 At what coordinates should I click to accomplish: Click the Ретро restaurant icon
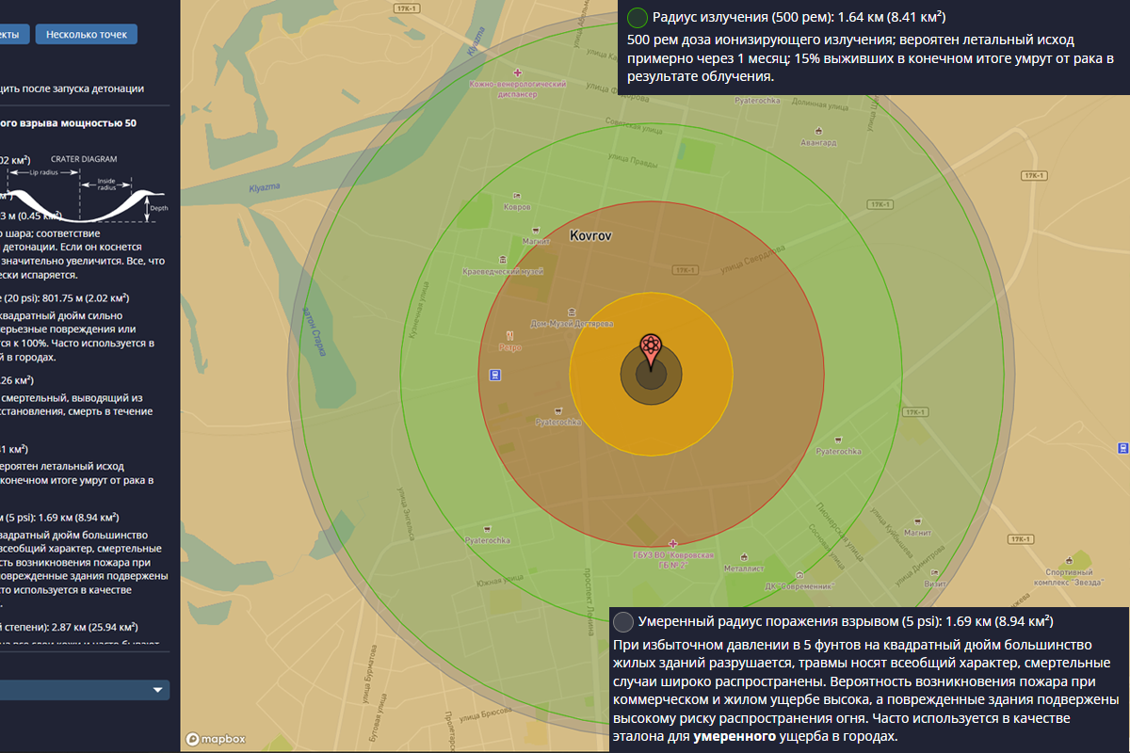click(x=509, y=334)
